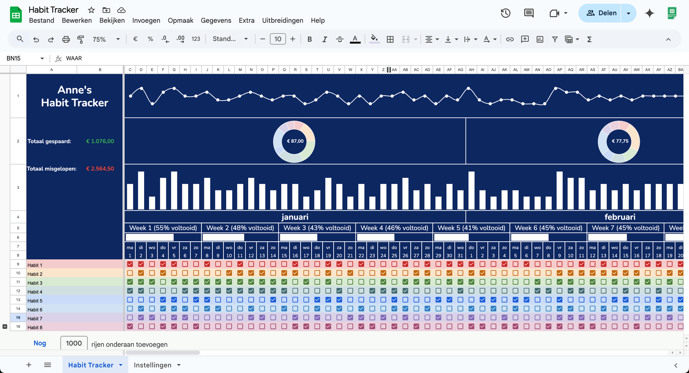
Task: Click the create filter funnel icon
Action: 555,39
